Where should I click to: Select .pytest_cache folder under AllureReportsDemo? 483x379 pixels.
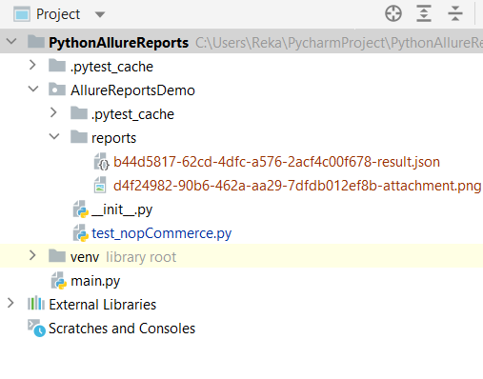tap(132, 114)
